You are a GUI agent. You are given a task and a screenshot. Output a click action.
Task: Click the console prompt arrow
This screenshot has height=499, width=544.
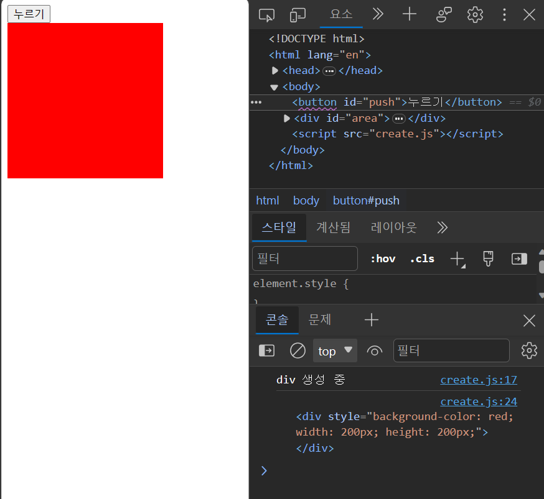[264, 470]
